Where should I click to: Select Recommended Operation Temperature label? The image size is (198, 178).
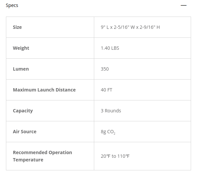point(42,156)
